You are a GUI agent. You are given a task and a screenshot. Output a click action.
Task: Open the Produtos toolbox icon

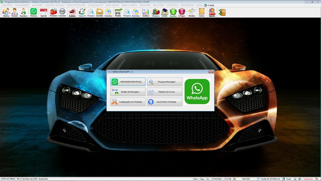click(53, 12)
